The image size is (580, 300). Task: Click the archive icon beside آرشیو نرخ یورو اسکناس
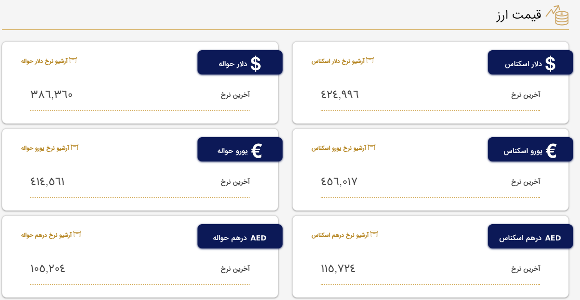(370, 147)
